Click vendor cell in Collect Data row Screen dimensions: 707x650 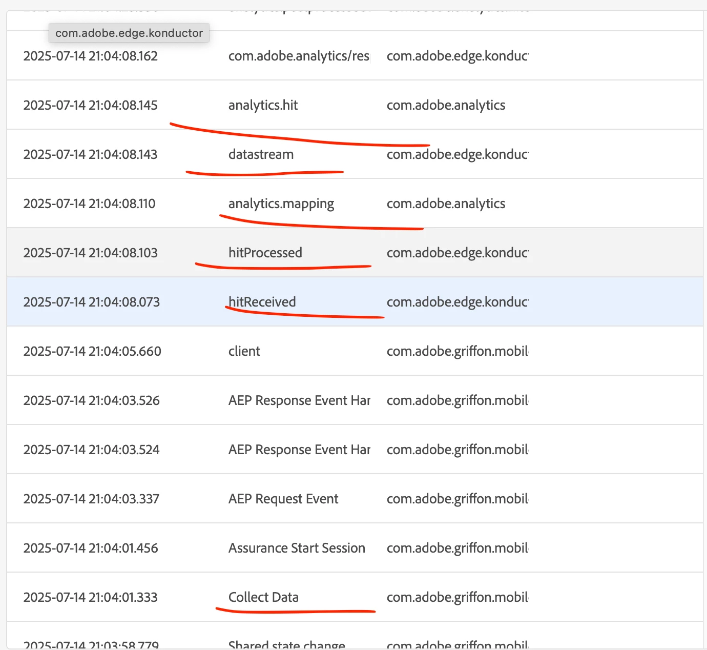click(x=458, y=597)
